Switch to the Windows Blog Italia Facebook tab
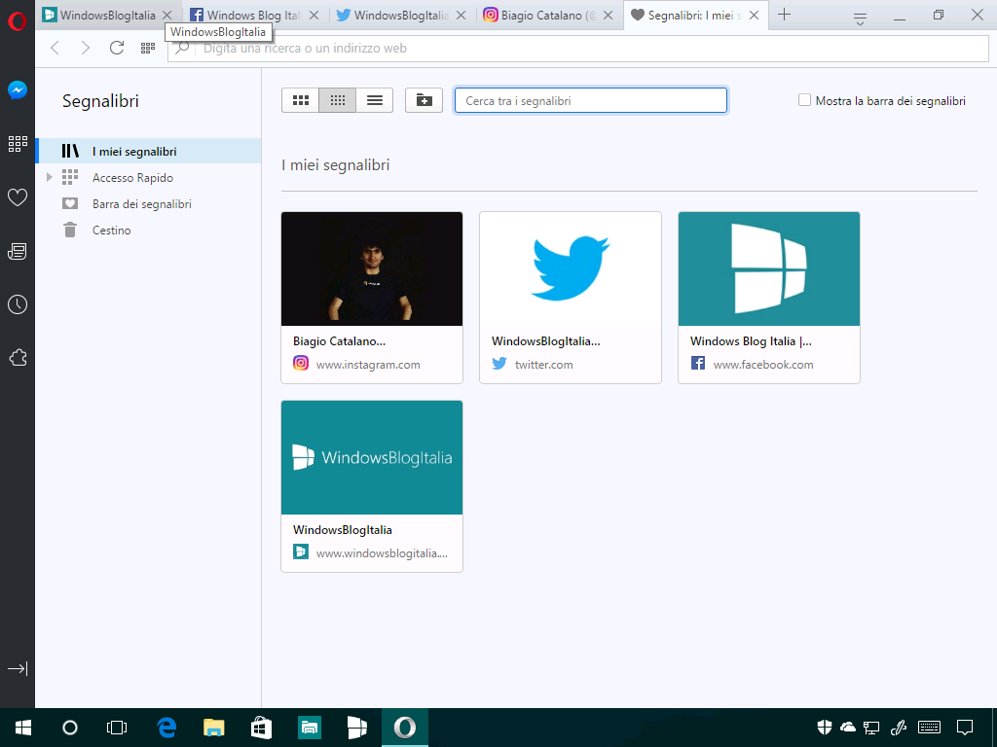 [254, 16]
